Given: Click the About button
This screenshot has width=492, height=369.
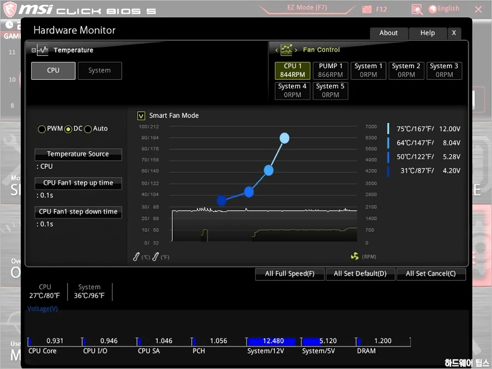Looking at the screenshot, I should tap(389, 33).
